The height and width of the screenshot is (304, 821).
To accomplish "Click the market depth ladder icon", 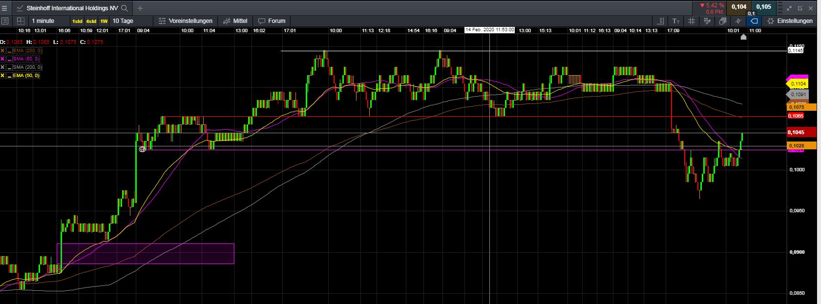I will coord(779,8).
